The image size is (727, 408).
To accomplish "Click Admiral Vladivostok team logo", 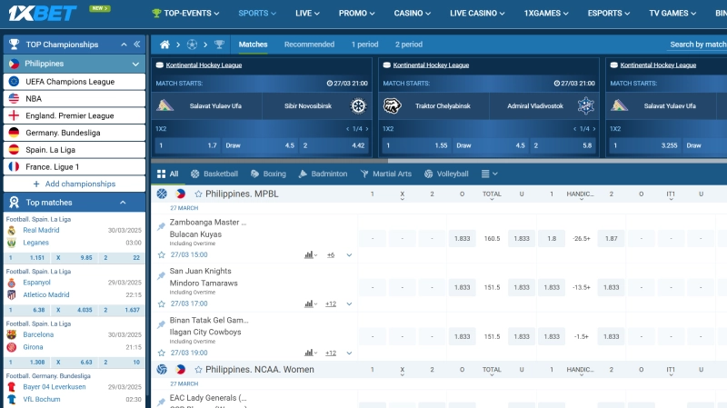I will tap(585, 105).
